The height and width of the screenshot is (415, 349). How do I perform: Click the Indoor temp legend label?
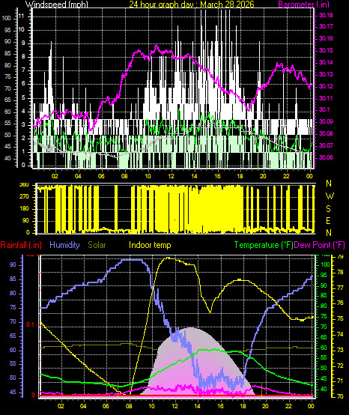(150, 245)
